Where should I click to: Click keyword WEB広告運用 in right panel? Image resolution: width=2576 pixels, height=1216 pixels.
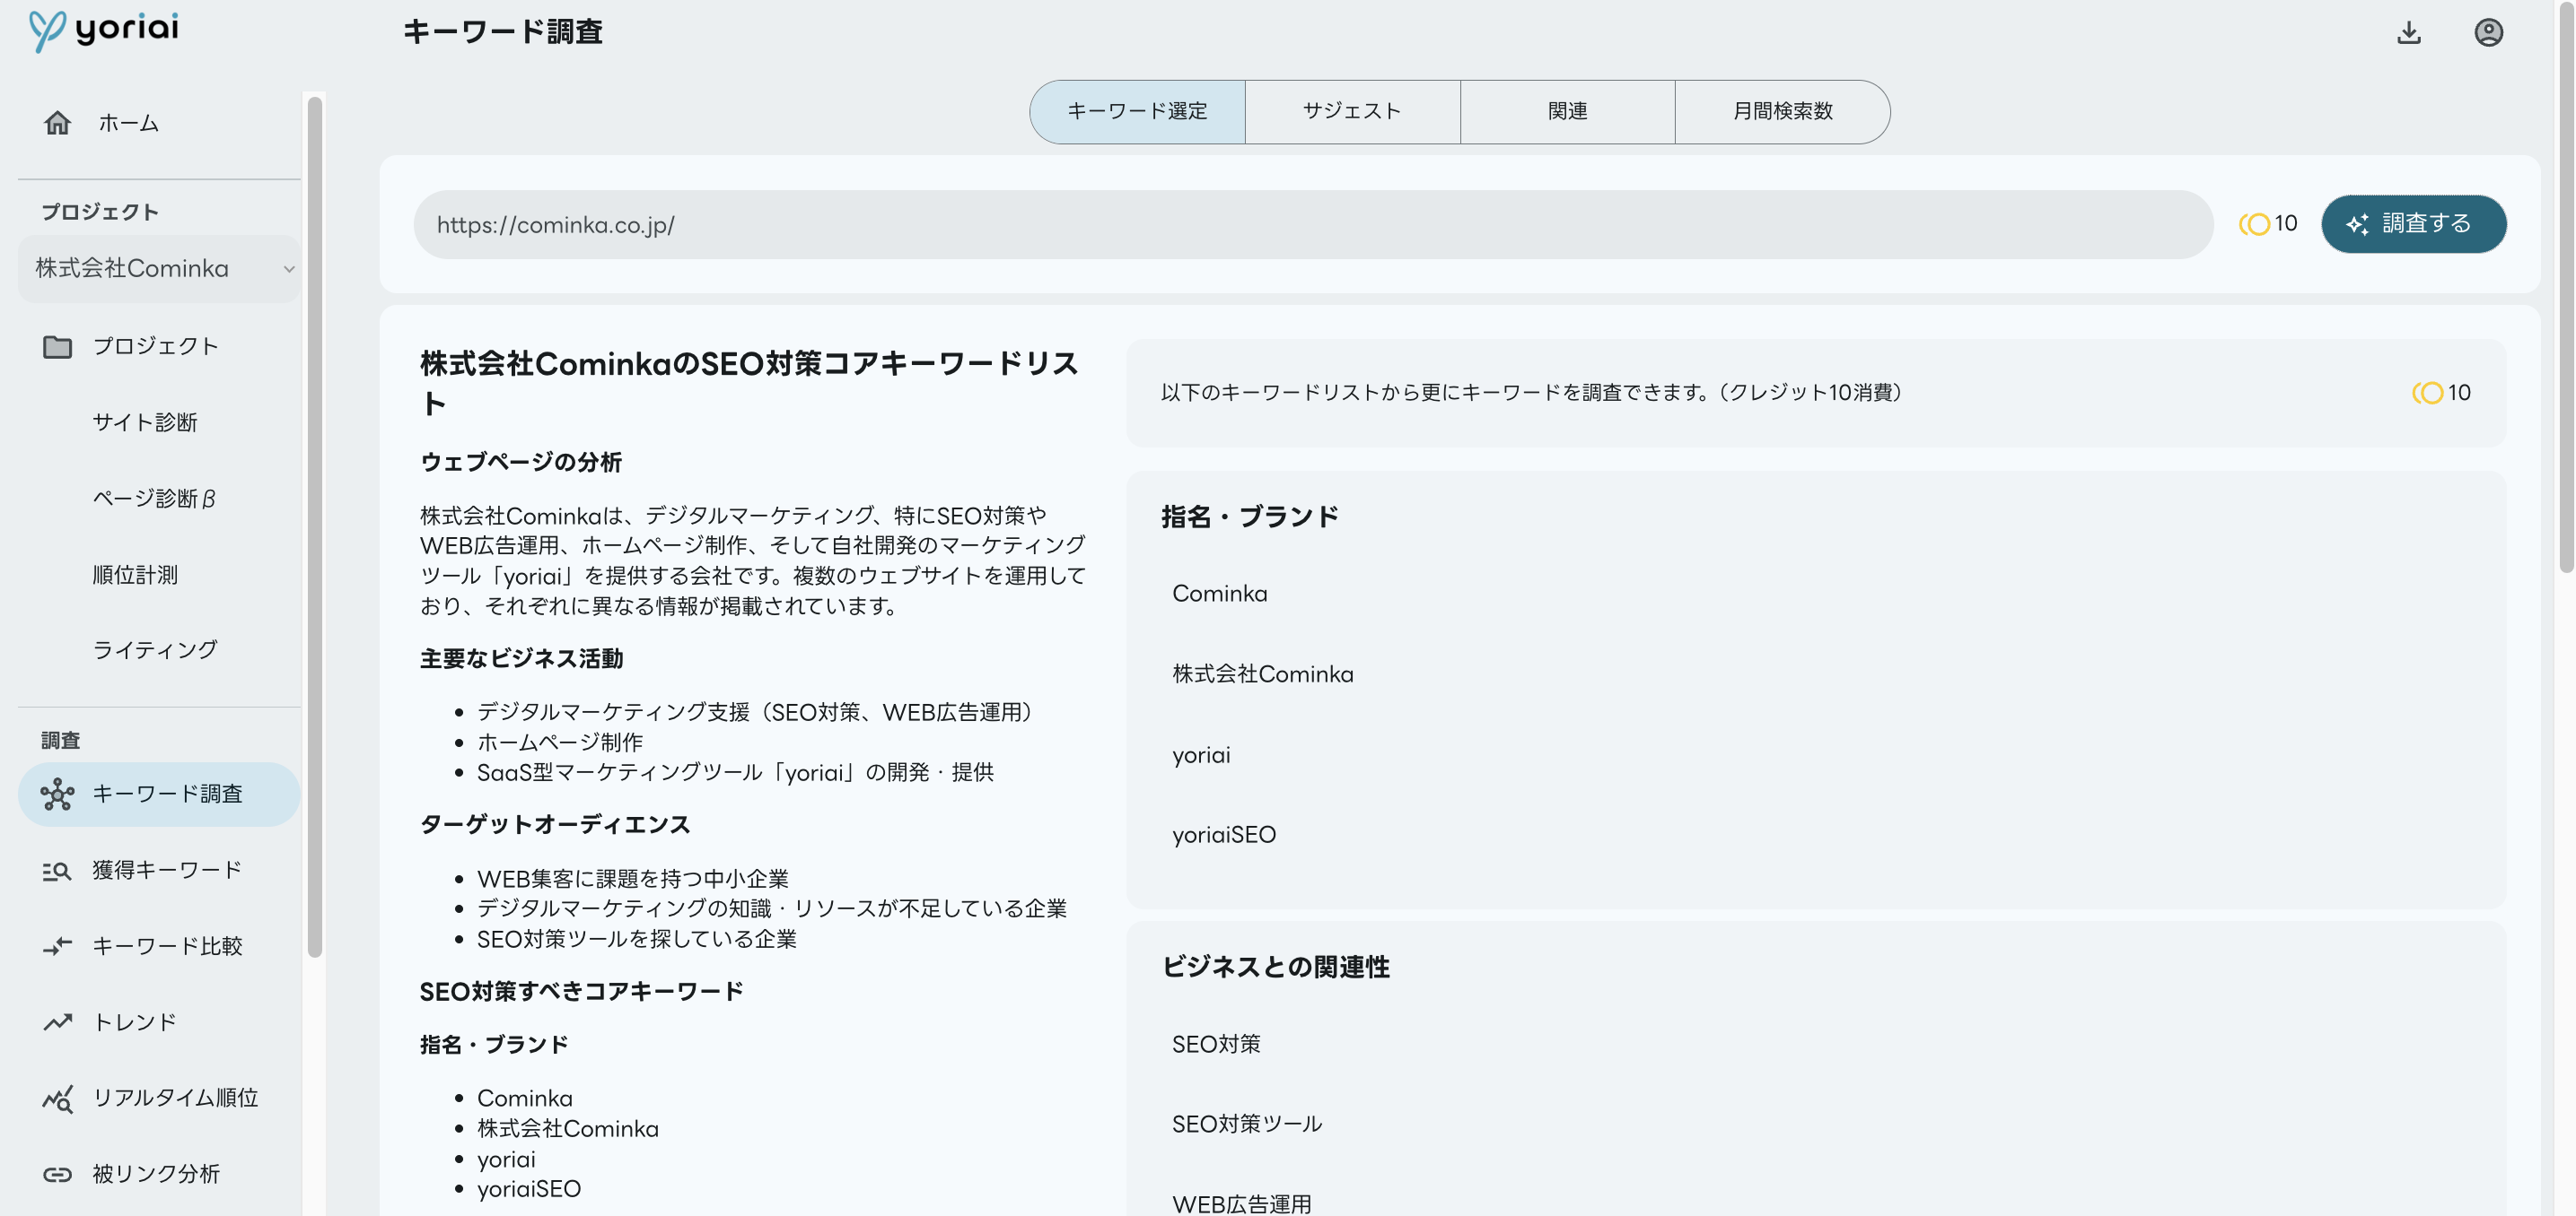[1241, 1204]
